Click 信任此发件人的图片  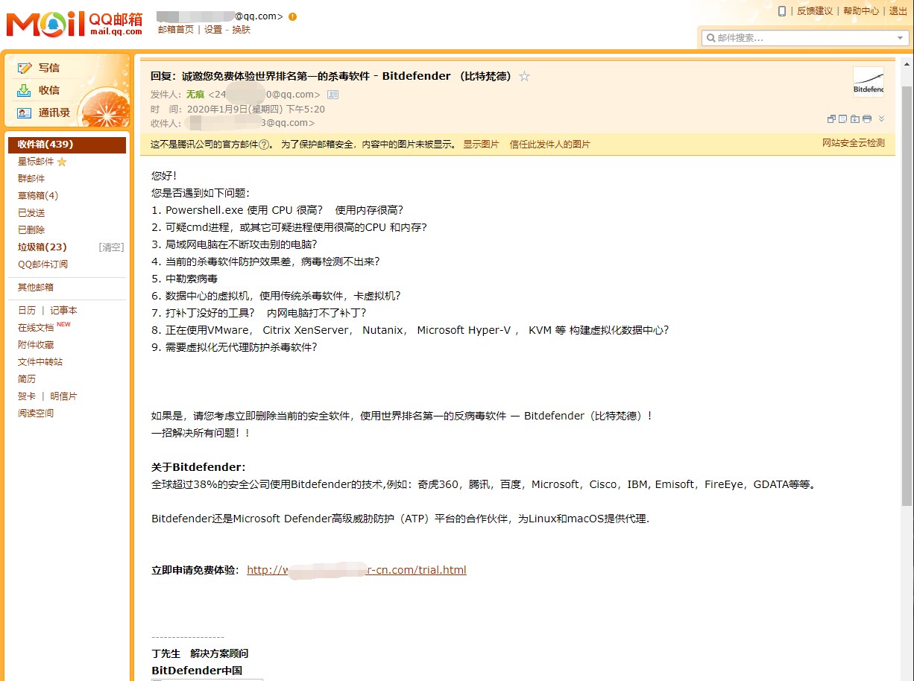pos(549,145)
